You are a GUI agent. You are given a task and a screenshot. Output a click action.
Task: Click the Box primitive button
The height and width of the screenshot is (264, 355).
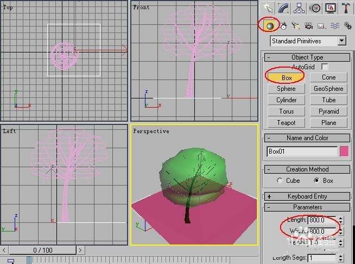point(287,77)
